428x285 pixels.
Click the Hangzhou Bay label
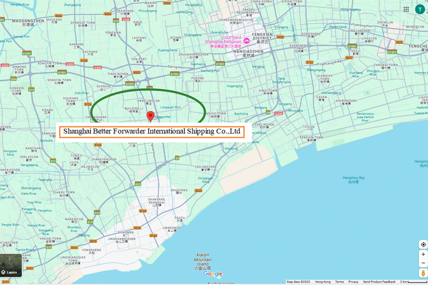click(353, 180)
